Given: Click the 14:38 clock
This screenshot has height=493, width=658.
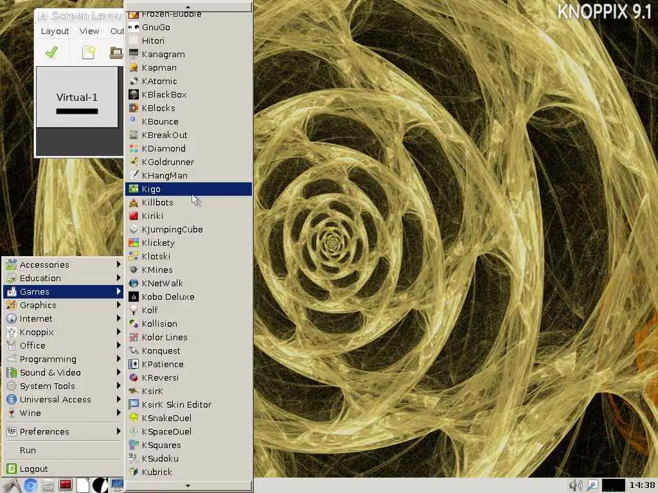Looking at the screenshot, I should [642, 485].
